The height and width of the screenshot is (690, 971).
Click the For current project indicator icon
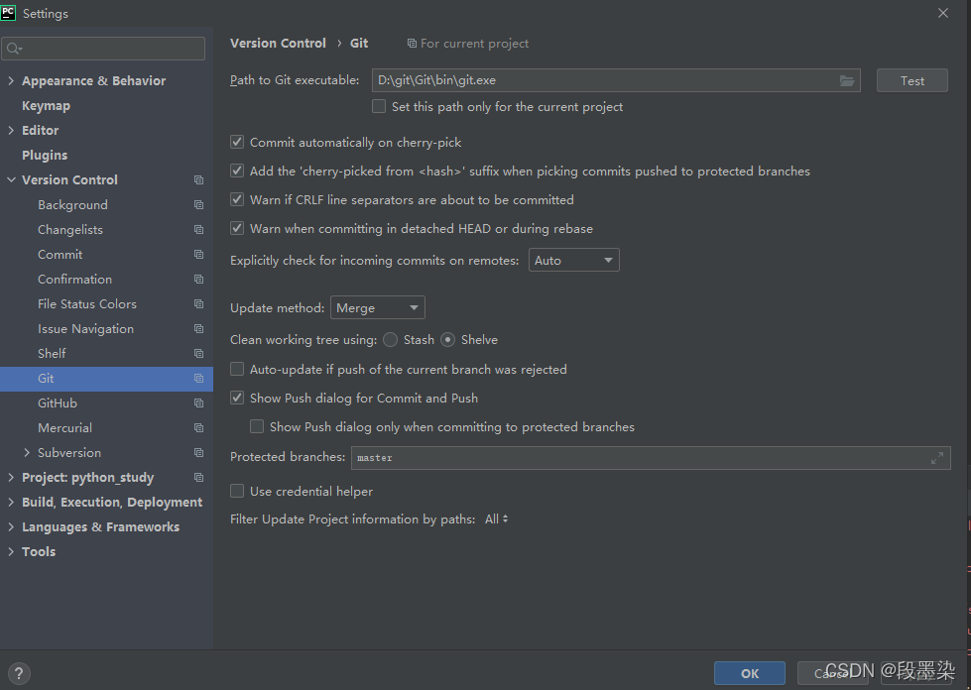(412, 44)
